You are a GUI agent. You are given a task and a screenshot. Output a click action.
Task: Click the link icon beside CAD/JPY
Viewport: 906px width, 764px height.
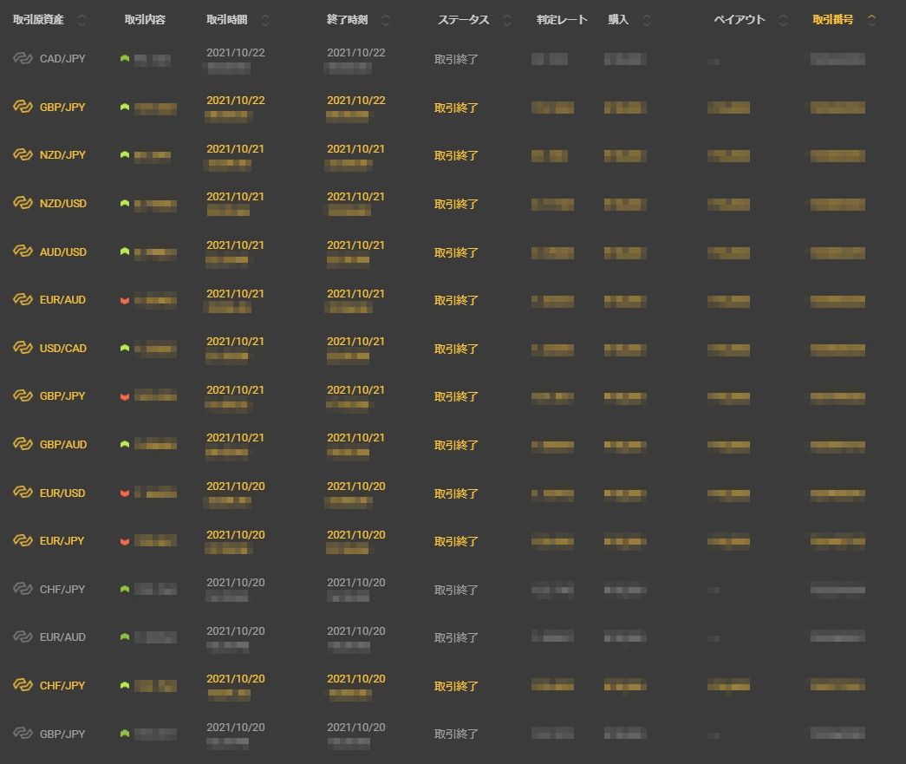[x=23, y=59]
